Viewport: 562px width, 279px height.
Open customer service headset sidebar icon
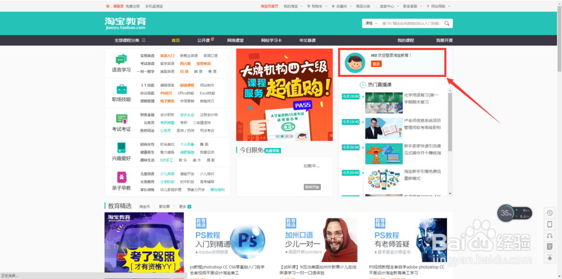(550, 235)
